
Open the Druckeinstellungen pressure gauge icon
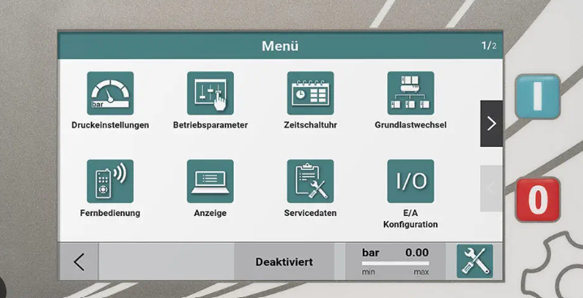(x=110, y=93)
